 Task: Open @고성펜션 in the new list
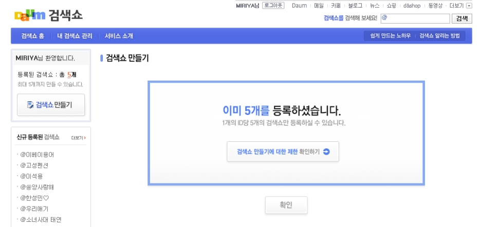pyautogui.click(x=34, y=165)
